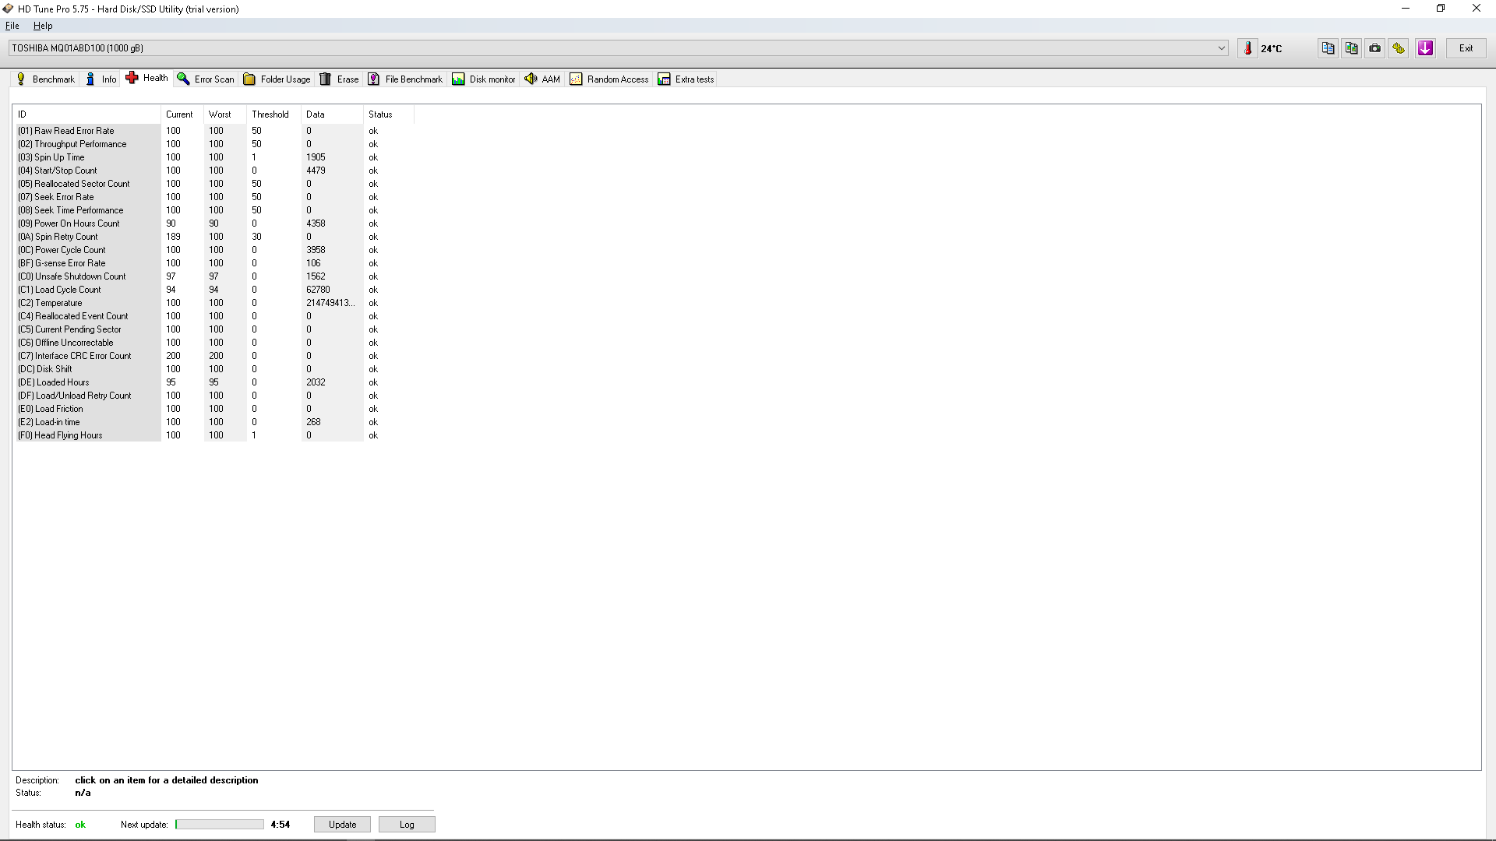Click the Exit button
The height and width of the screenshot is (841, 1496).
coord(1466,48)
